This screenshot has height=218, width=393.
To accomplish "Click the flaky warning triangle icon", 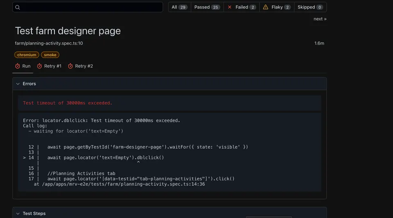I will [265, 7].
